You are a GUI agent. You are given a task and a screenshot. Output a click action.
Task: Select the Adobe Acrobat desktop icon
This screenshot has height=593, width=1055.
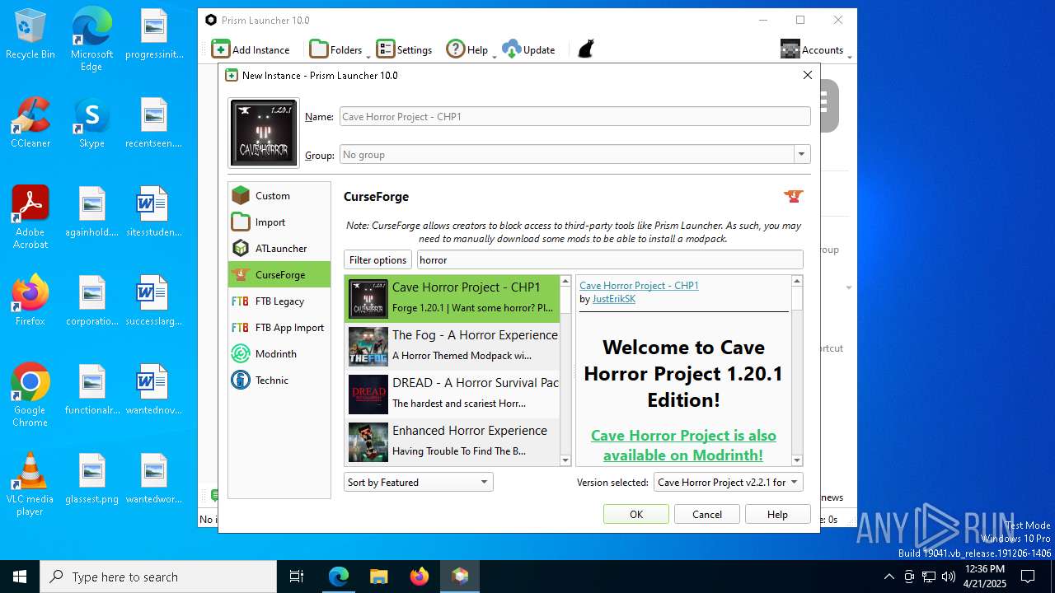click(x=30, y=217)
